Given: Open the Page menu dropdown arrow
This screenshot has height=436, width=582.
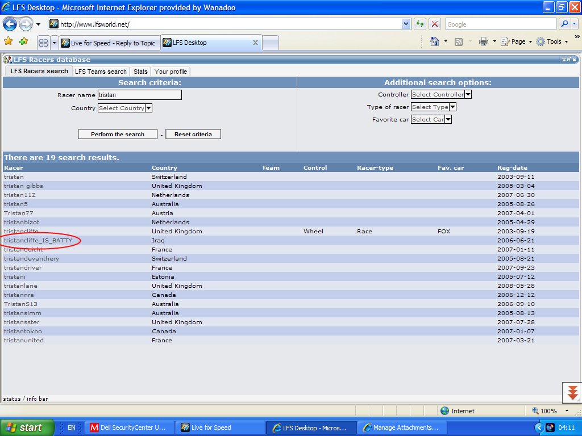Looking at the screenshot, I should coord(530,41).
